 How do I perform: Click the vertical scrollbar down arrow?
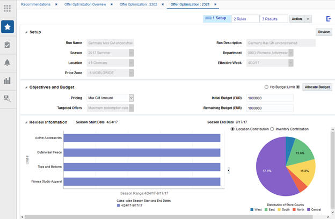[x=332, y=212]
